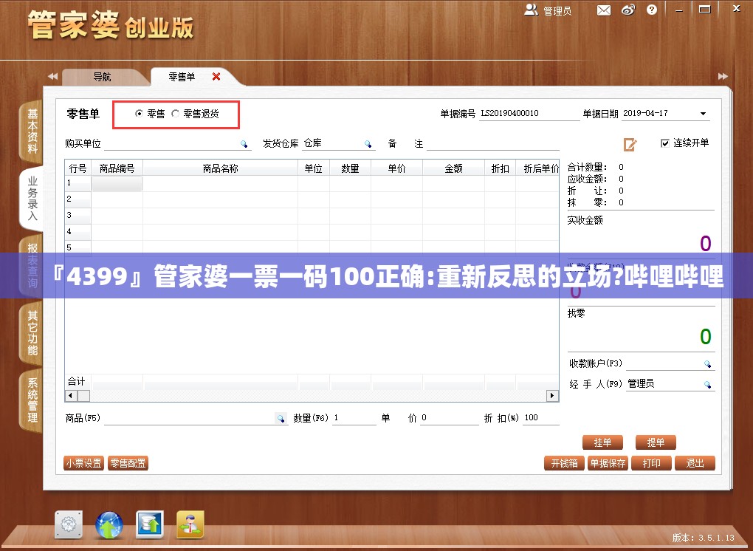
Task: Click the 小票设置 button
Action: [84, 463]
